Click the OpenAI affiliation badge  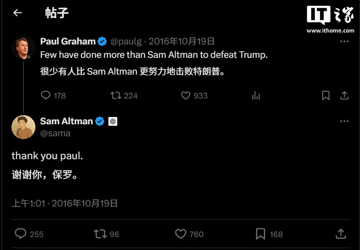[x=113, y=121]
